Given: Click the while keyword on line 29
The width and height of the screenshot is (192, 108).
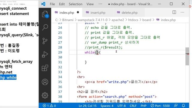Looking at the screenshot, I should 90,52.
